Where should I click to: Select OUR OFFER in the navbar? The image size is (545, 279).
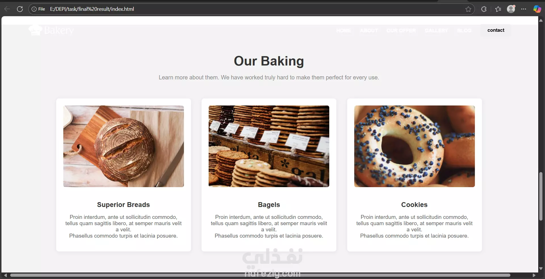(401, 30)
